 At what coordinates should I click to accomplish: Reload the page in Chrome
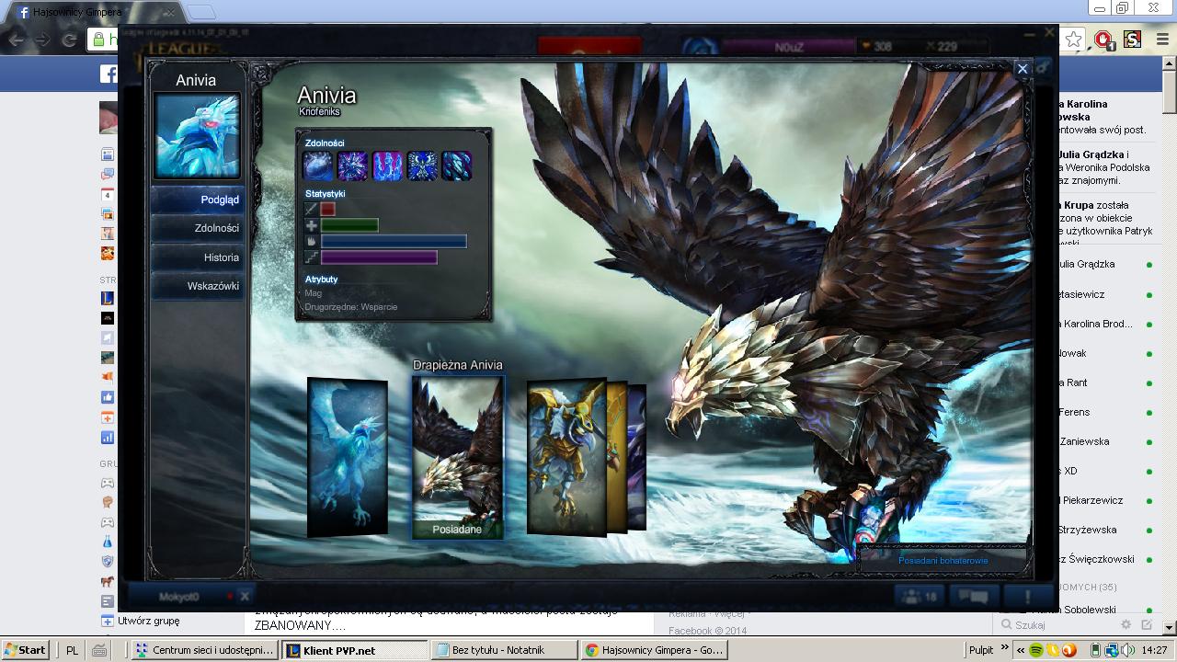point(68,40)
